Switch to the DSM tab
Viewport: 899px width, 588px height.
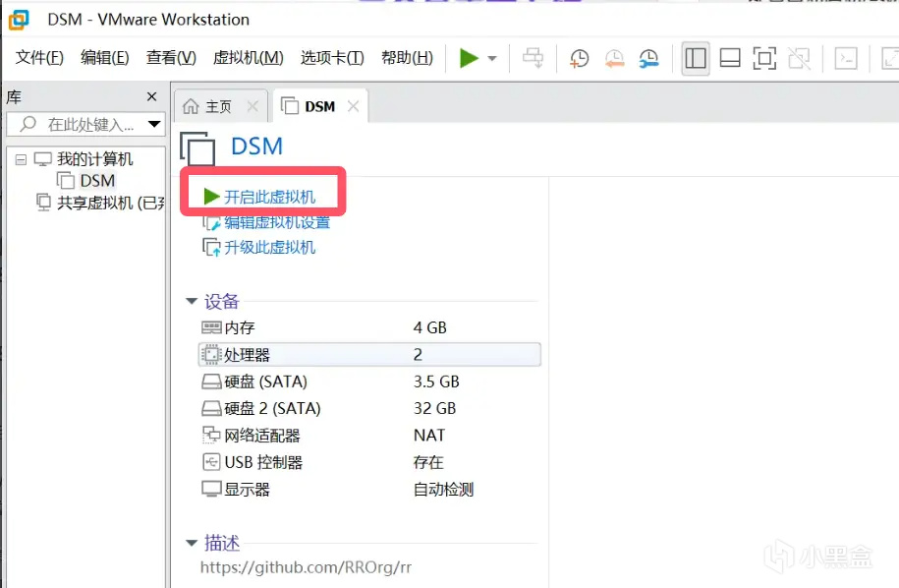click(320, 107)
